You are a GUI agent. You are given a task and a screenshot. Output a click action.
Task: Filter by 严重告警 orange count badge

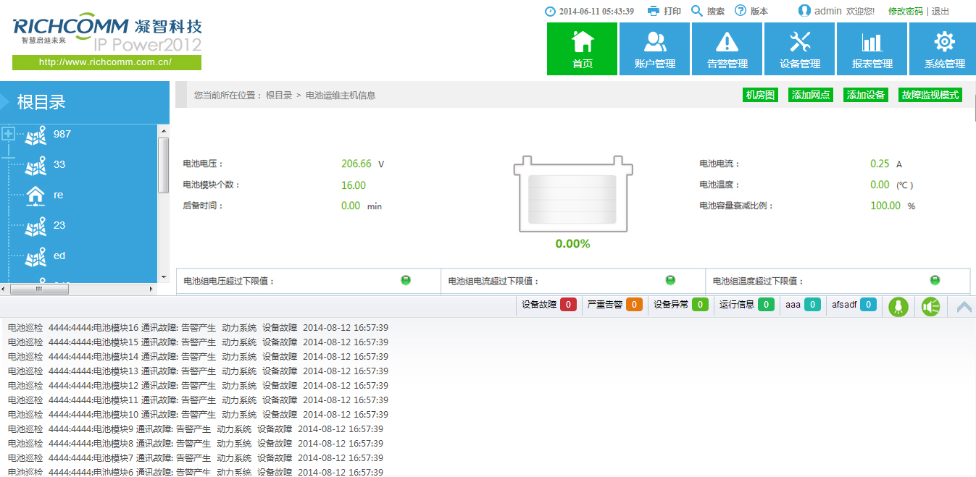pyautogui.click(x=634, y=305)
